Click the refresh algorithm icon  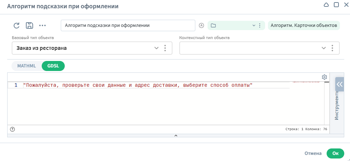(x=16, y=25)
